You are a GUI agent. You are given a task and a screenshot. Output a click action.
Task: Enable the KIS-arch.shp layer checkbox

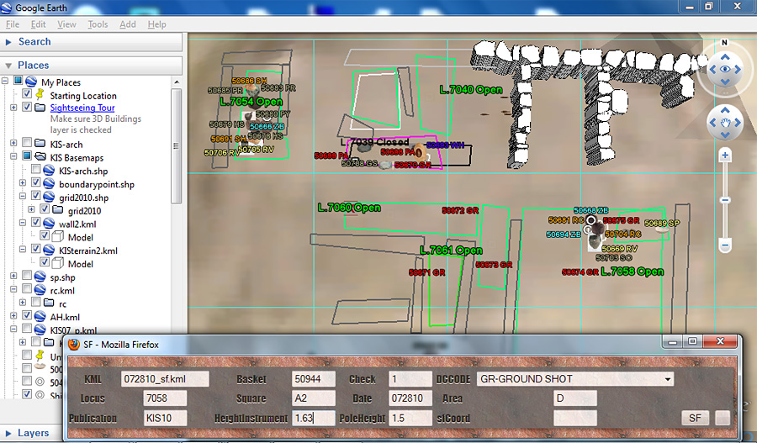coord(35,169)
